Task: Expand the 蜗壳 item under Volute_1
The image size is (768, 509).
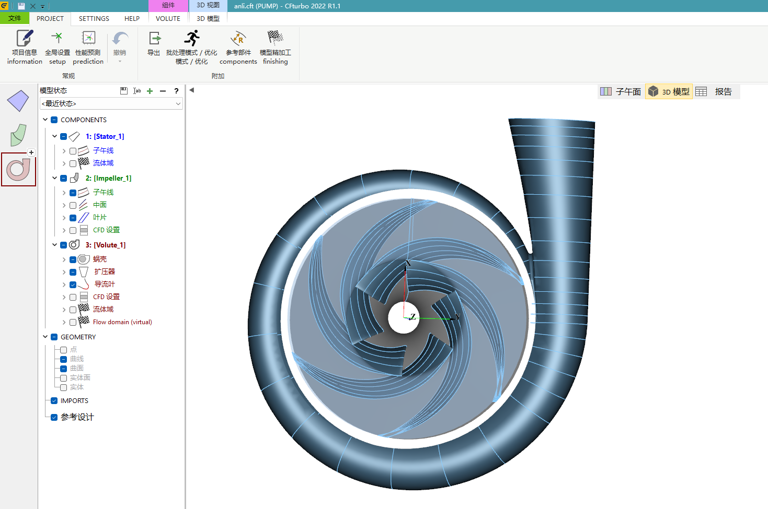Action: (x=64, y=259)
